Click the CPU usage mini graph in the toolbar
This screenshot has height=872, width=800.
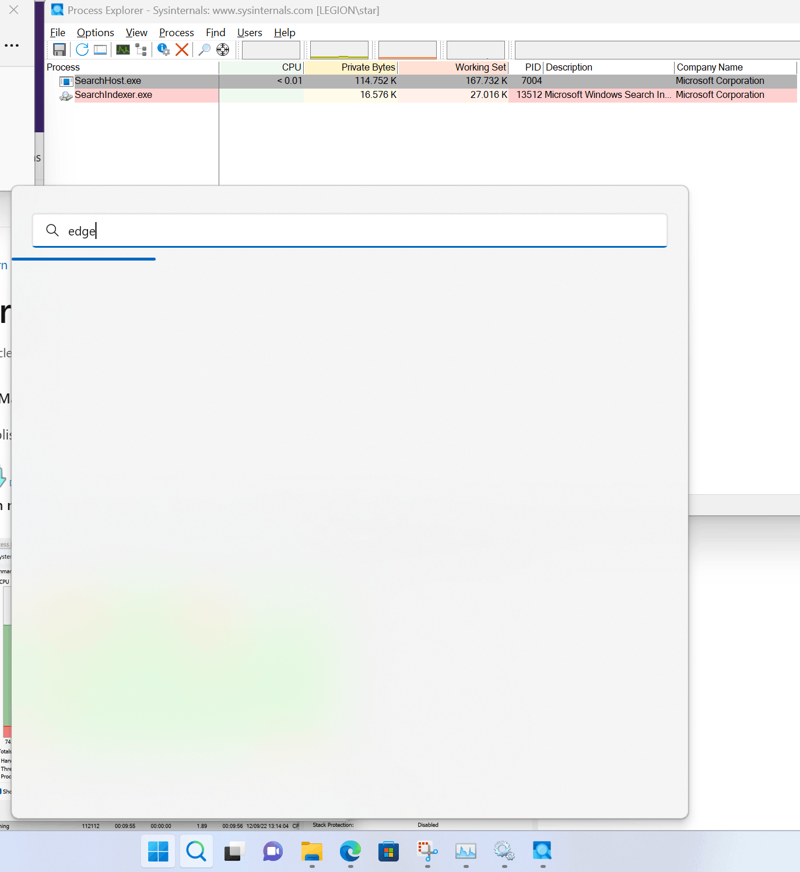click(x=271, y=50)
